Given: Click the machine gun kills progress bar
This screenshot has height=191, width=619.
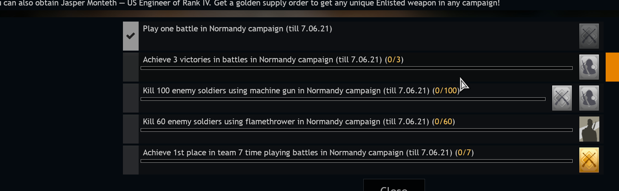Looking at the screenshot, I should point(343,99).
